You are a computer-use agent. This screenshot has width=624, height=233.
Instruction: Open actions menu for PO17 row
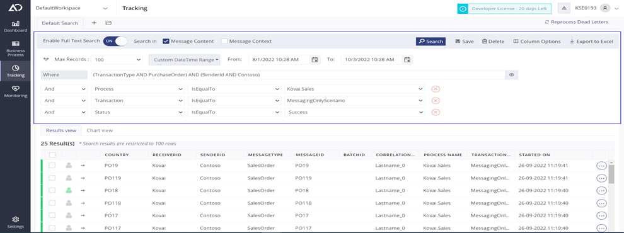click(x=601, y=215)
